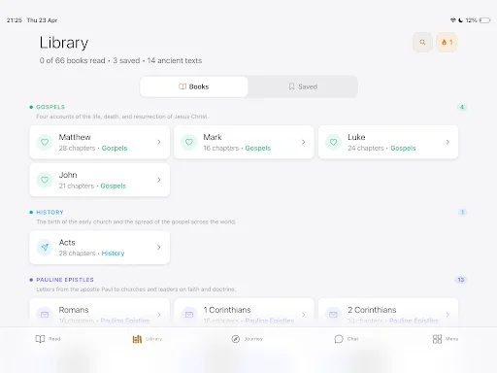Tap the heart icon on Matthew
Screen dimensions: 497x373
point(45,142)
